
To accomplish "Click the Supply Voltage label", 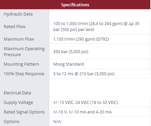I will tap(18, 102).
